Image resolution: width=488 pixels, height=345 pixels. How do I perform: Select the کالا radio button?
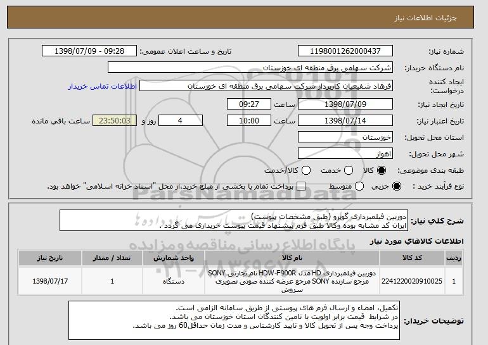coord(381,170)
